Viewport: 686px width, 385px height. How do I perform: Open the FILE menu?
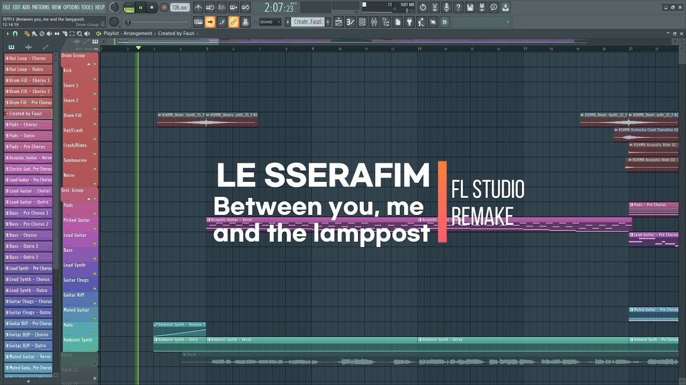click(x=6, y=7)
